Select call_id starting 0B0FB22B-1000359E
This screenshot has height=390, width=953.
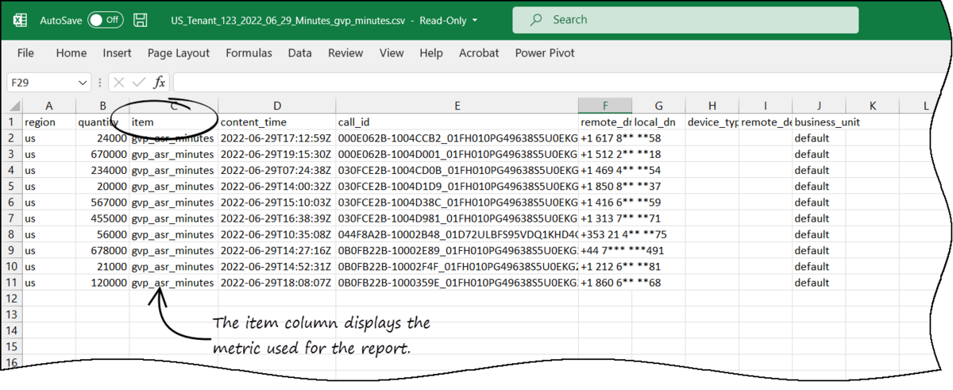point(457,282)
